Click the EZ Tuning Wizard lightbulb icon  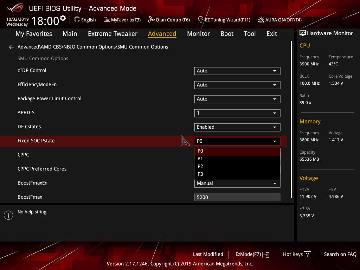[x=200, y=20]
